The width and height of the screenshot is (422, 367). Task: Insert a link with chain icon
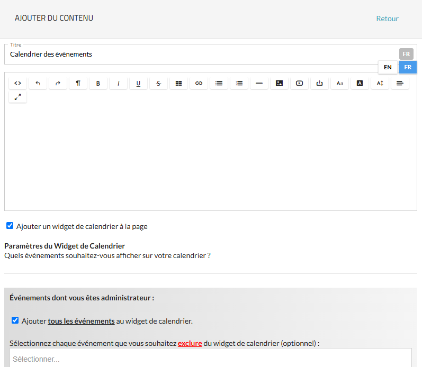199,83
